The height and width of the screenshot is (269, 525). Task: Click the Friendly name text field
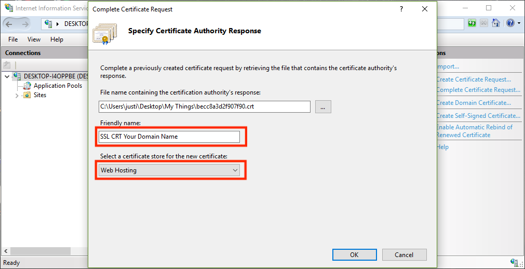169,137
